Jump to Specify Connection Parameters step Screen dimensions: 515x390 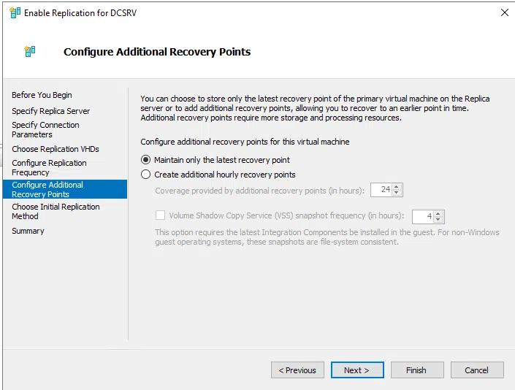[x=45, y=129]
